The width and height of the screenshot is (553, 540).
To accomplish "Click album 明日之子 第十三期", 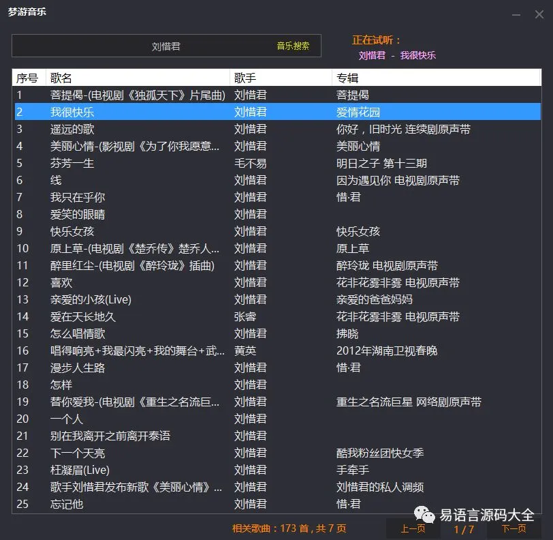I will click(x=381, y=163).
